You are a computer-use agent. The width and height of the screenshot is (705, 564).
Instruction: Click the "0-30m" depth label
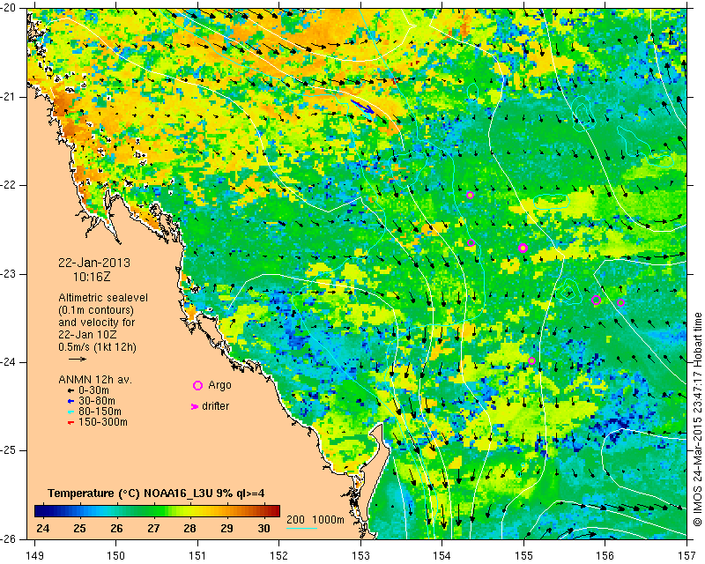[93, 390]
